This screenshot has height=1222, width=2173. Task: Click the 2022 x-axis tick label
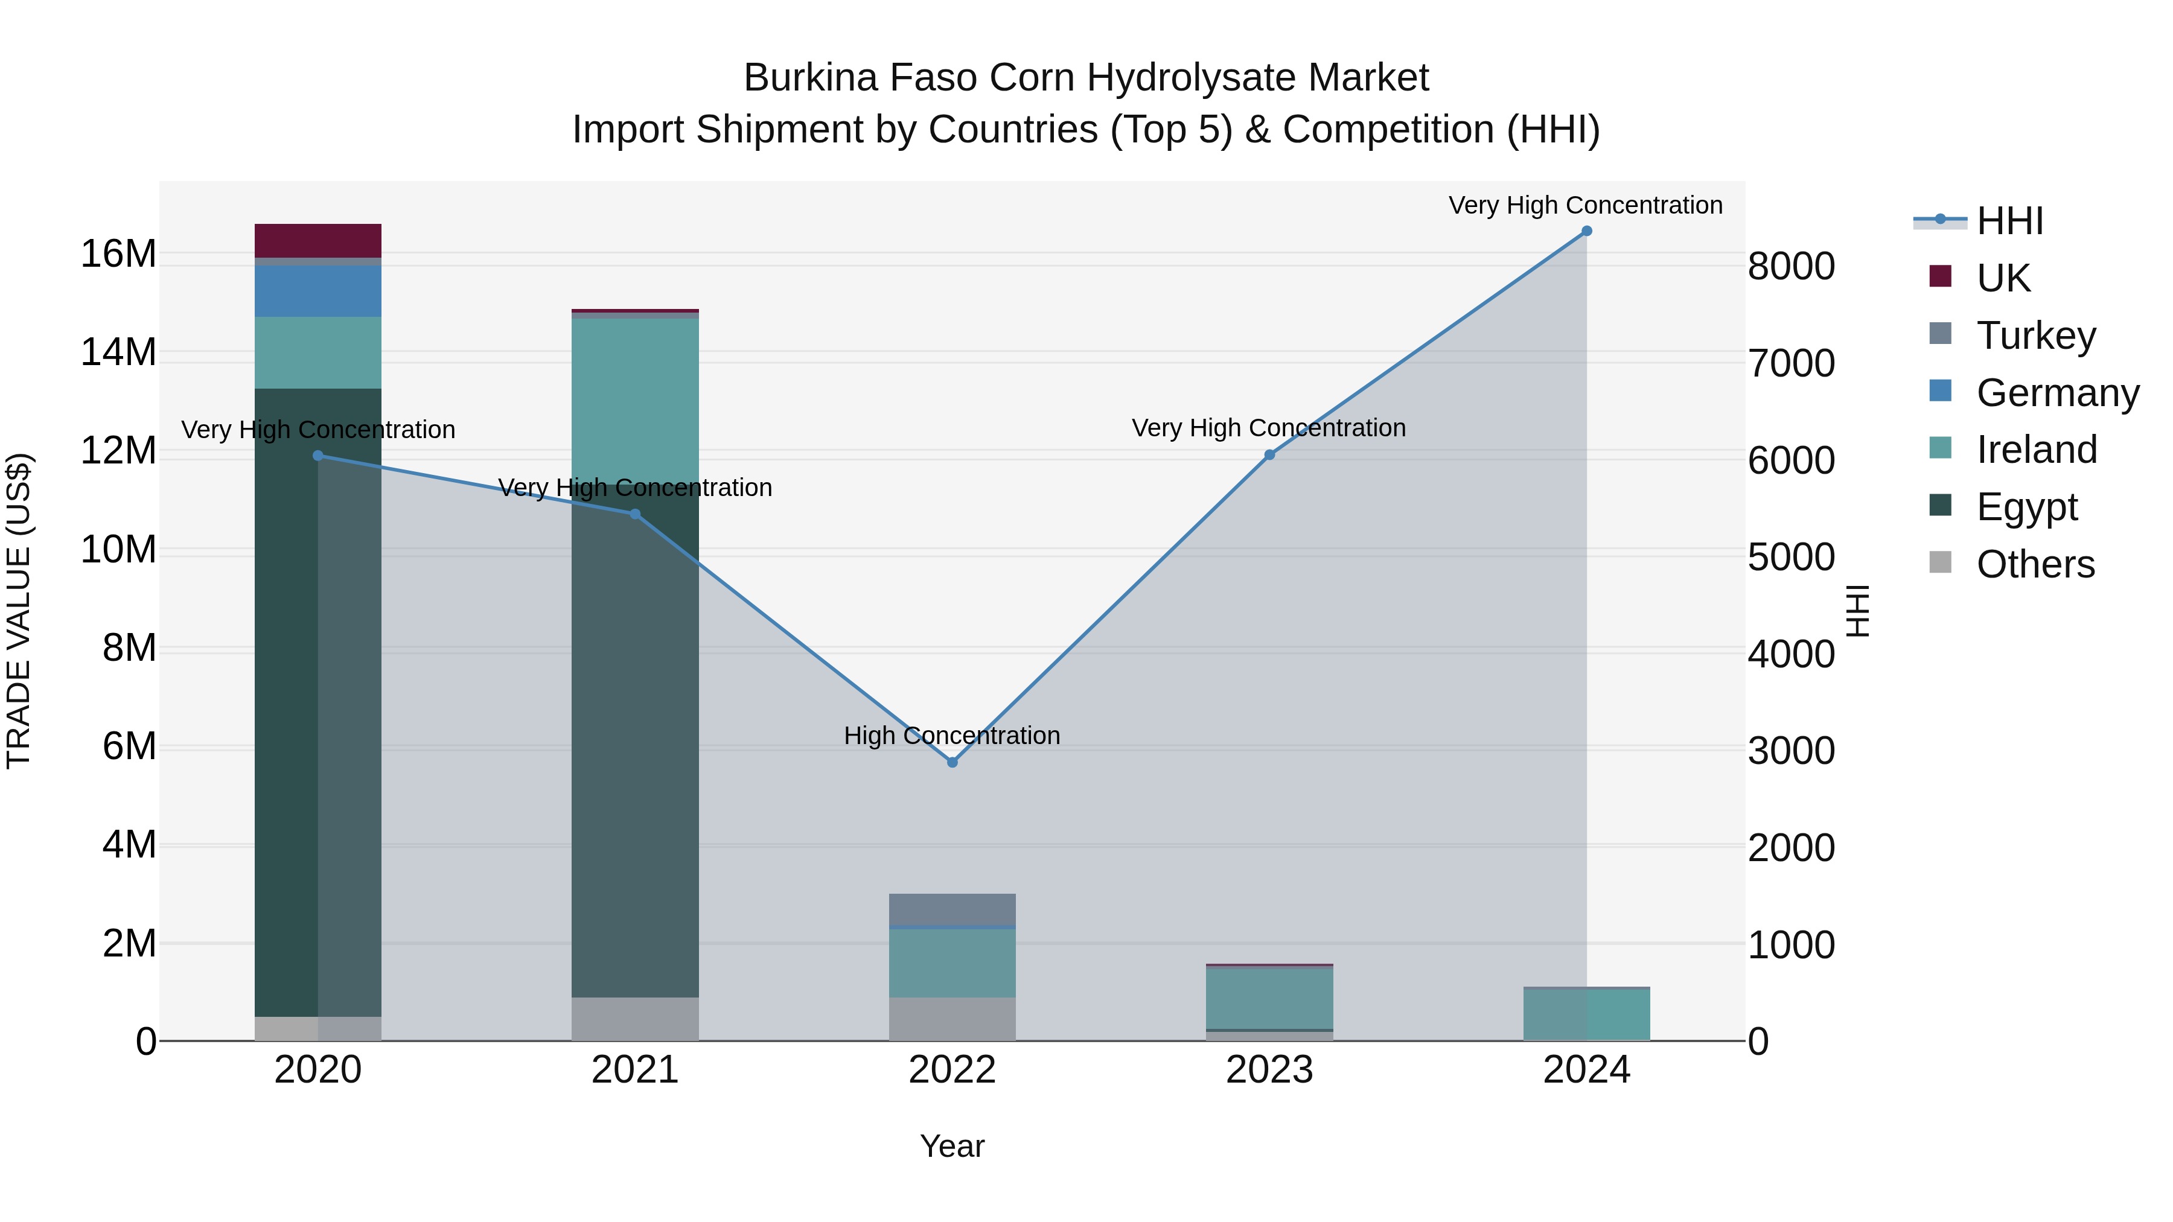click(x=952, y=1070)
